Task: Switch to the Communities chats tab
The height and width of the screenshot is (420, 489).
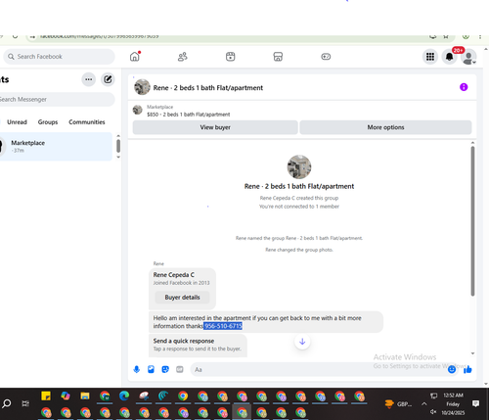Action: 87,122
